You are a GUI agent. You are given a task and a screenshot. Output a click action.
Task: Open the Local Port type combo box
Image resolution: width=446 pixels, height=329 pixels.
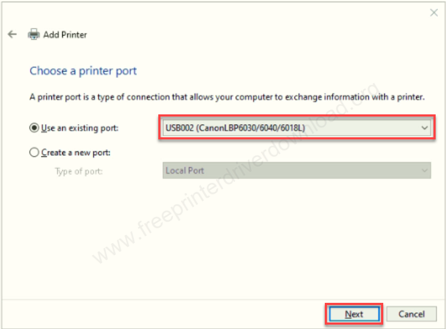coord(296,170)
